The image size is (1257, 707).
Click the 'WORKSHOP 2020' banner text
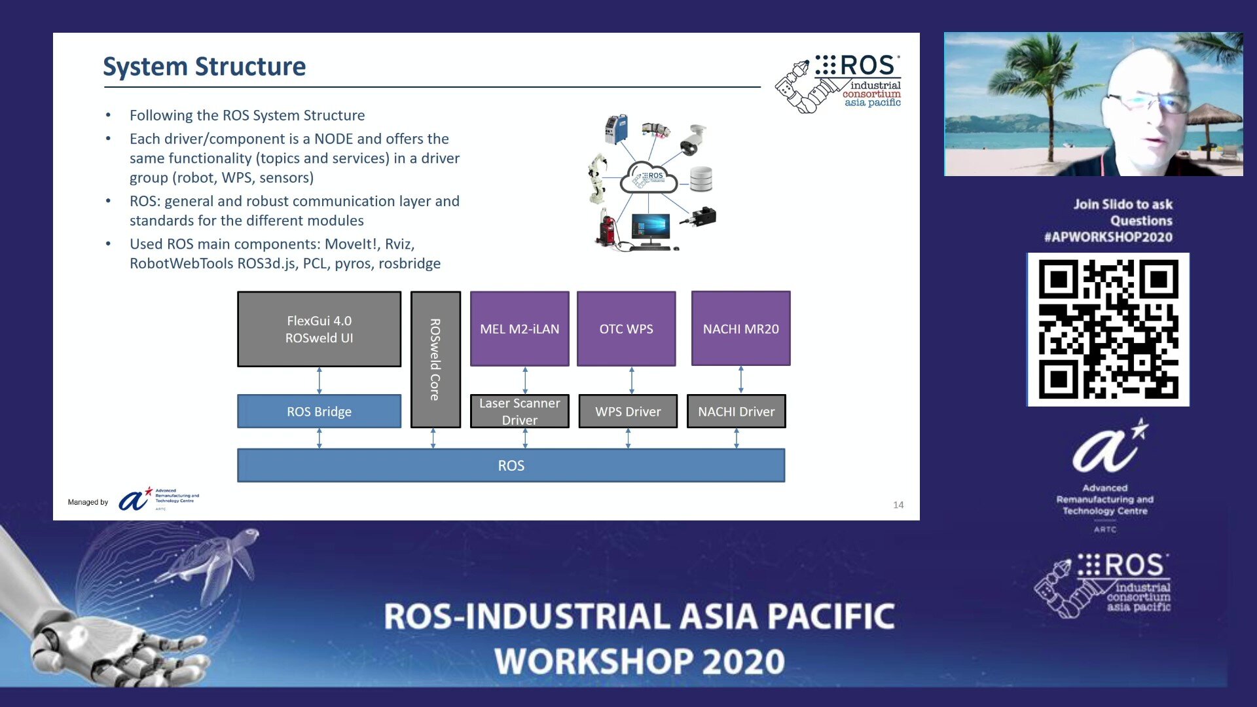click(640, 661)
